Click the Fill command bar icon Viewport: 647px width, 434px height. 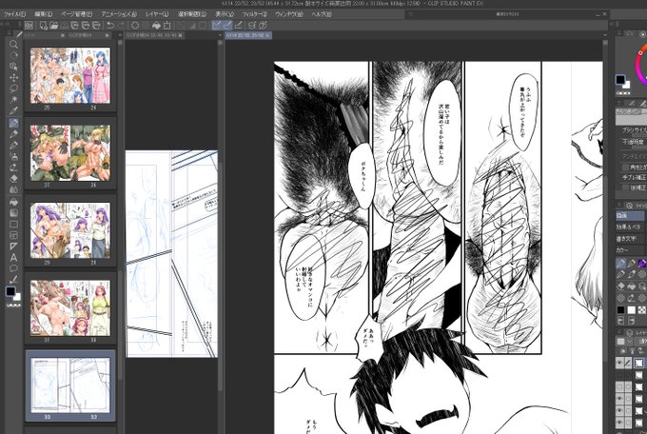[156, 26]
